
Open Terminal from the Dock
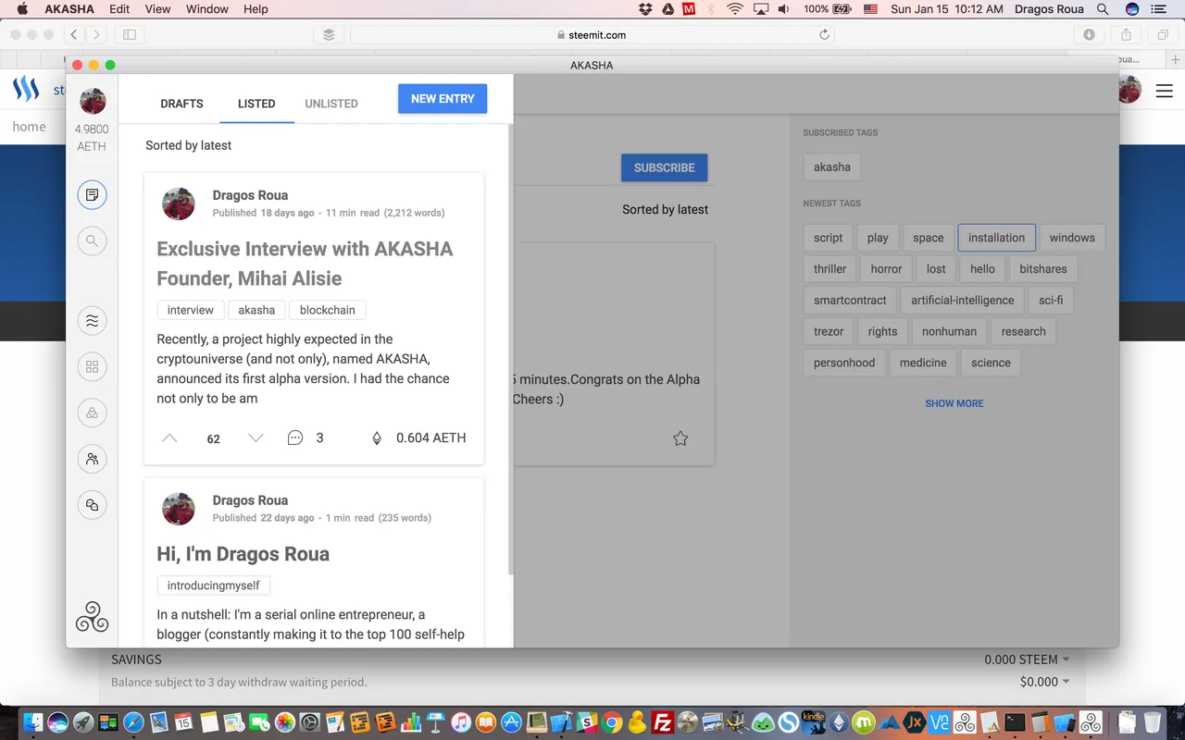1016,721
